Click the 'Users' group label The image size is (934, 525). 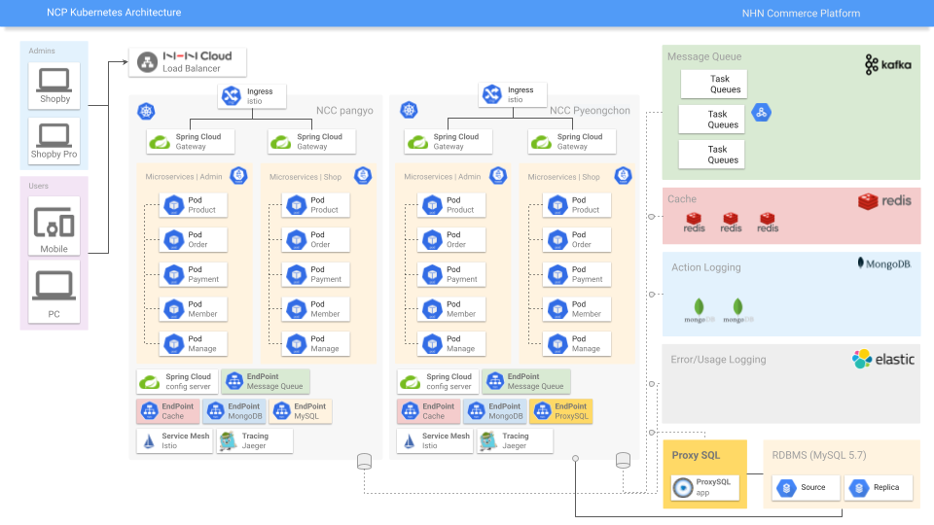click(39, 187)
